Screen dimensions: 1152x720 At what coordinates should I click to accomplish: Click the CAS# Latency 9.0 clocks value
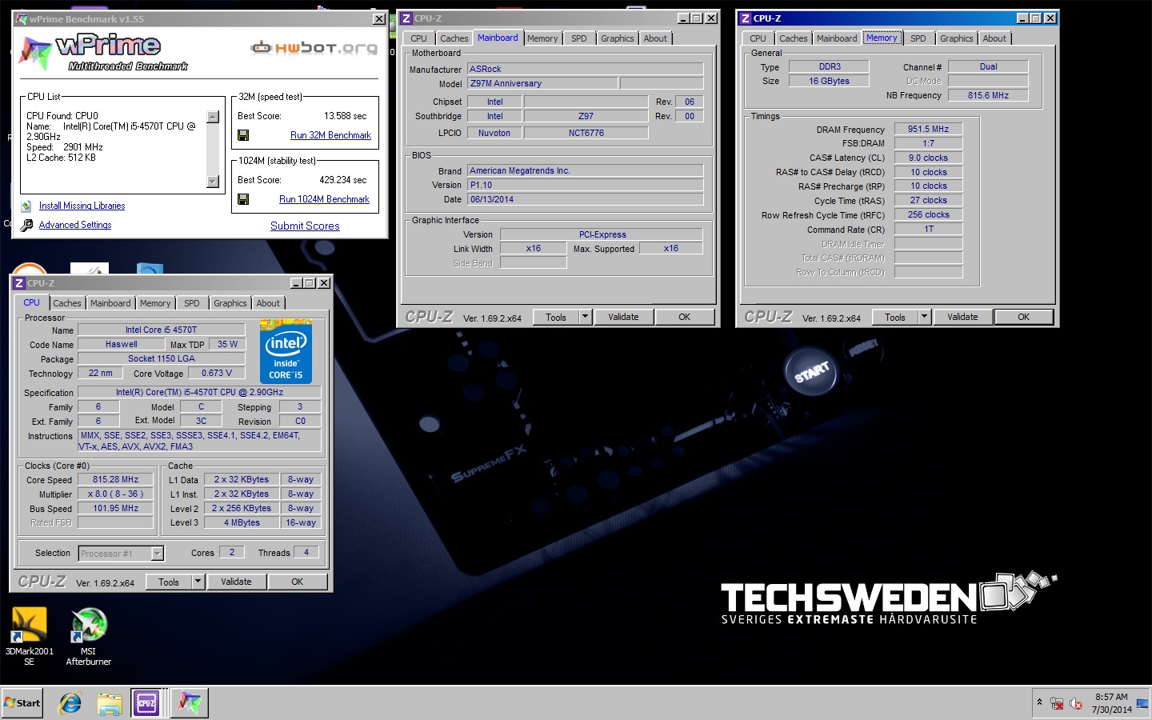(x=928, y=158)
